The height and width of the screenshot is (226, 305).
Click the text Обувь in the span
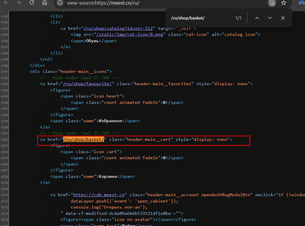coord(92,41)
